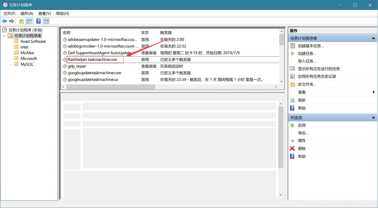
Task: Open the 查看 submenu arrow
Action: click(x=374, y=92)
